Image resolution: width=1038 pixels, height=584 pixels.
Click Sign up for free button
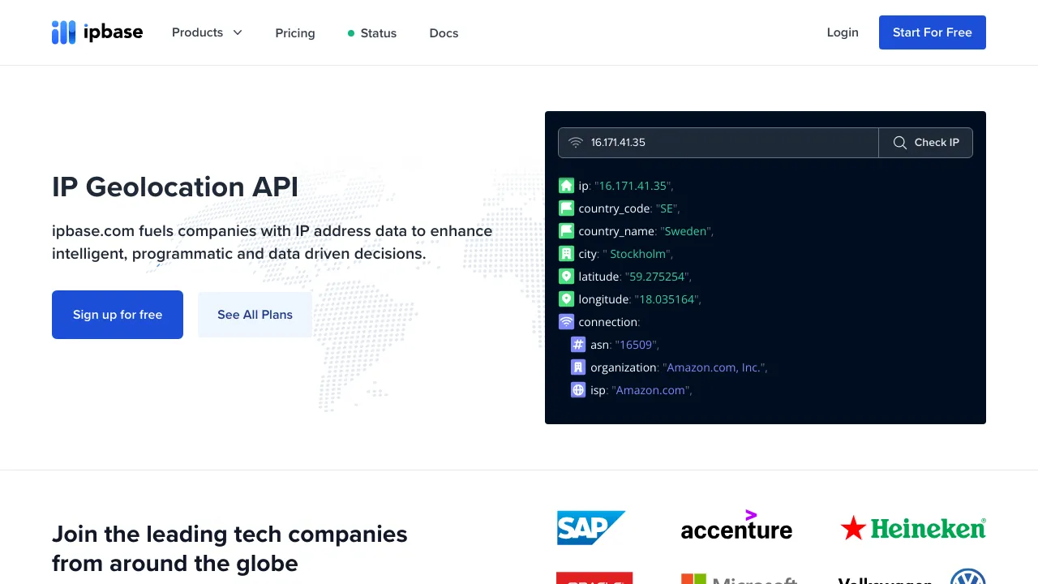click(x=118, y=315)
